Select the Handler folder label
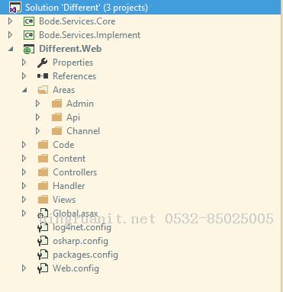 (x=69, y=186)
